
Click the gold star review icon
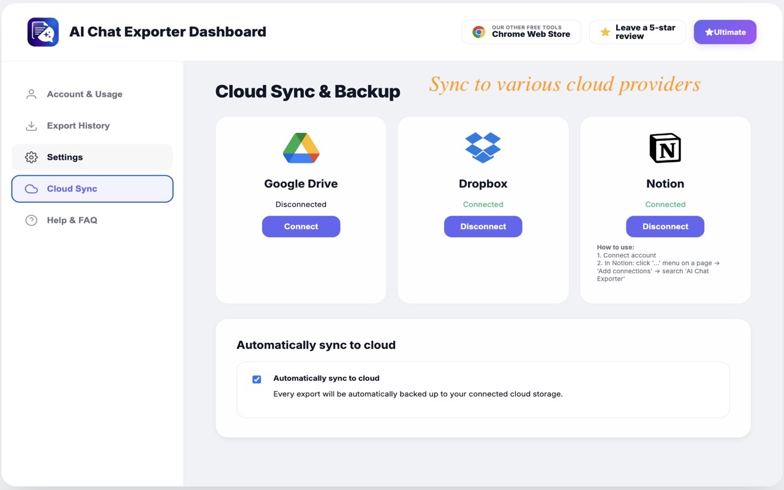pyautogui.click(x=605, y=32)
